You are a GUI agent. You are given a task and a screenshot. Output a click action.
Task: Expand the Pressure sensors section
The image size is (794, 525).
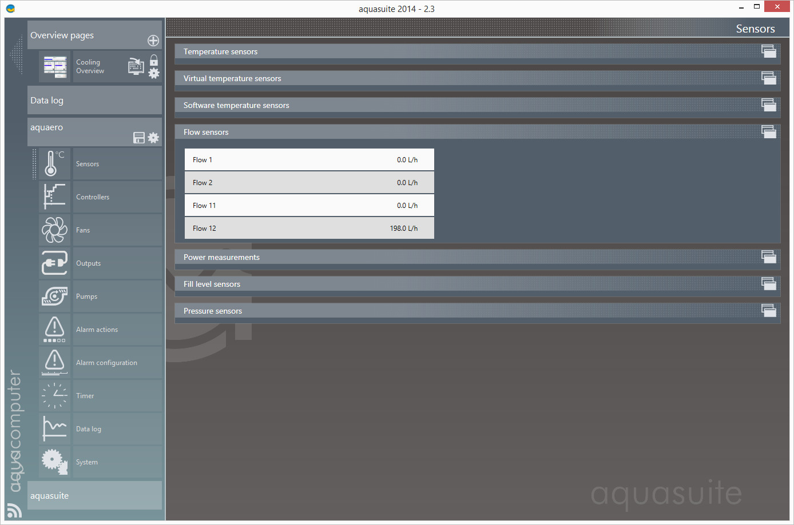[x=477, y=311]
